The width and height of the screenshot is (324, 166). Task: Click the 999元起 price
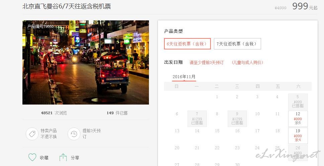tap(305, 6)
